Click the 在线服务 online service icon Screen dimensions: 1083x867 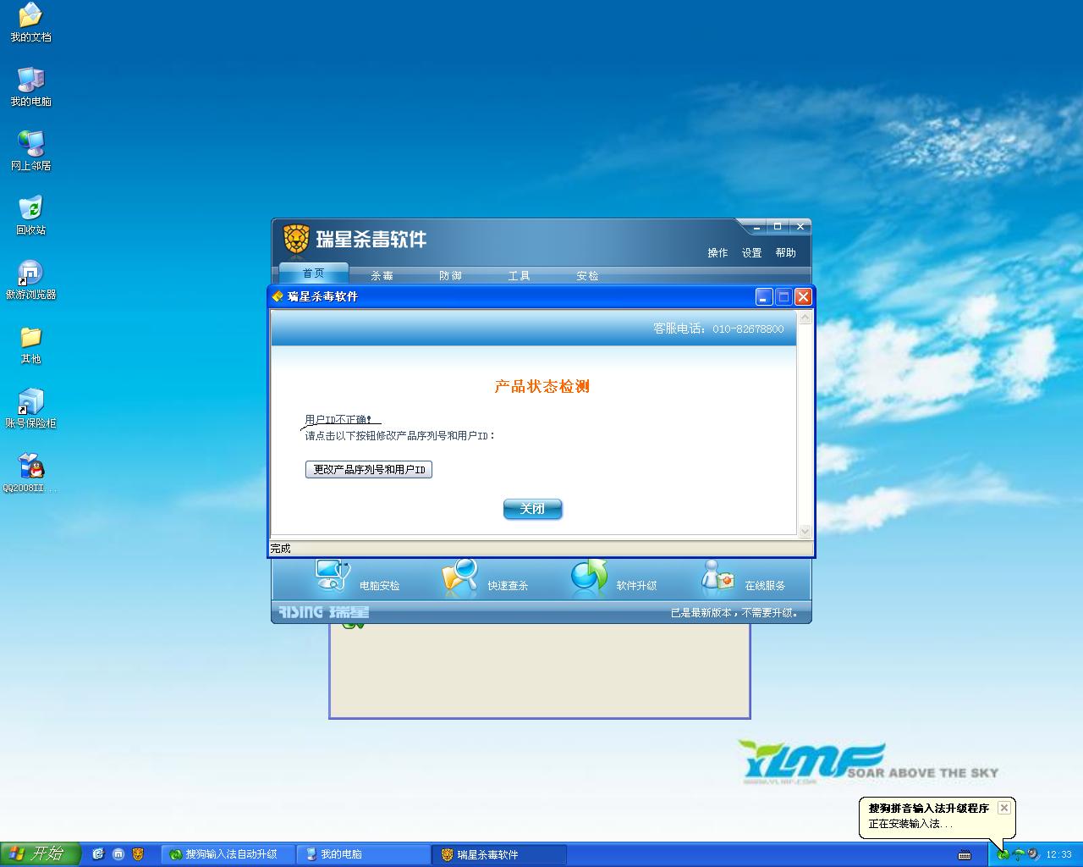tap(717, 577)
